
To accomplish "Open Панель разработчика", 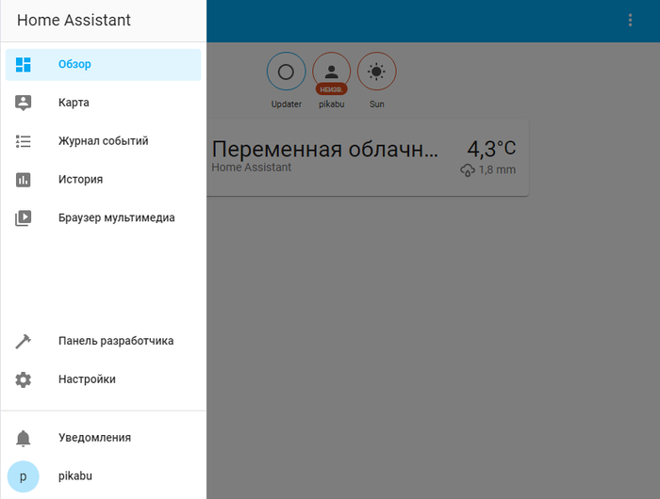I will click(103, 341).
